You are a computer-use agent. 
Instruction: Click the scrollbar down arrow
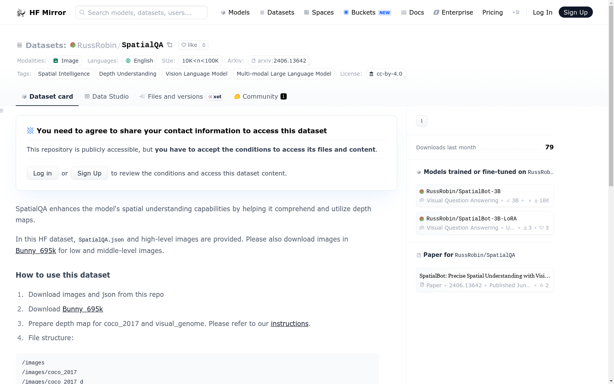click(x=611, y=381)
